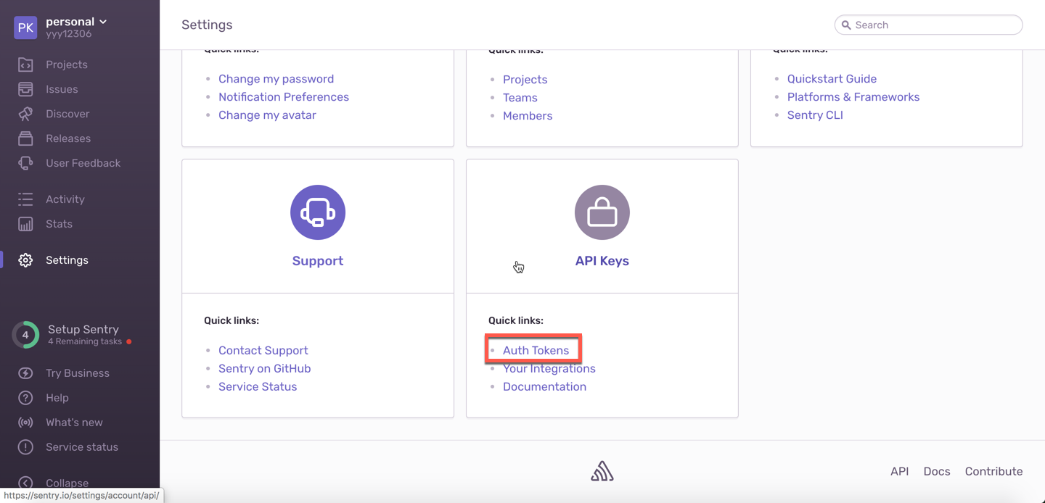Click Try Business in sidebar
Viewport: 1045px width, 503px height.
tap(77, 373)
